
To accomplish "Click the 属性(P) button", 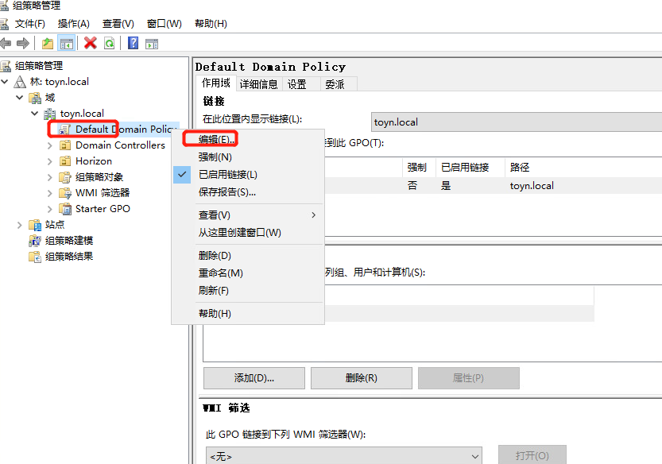I will click(x=469, y=378).
